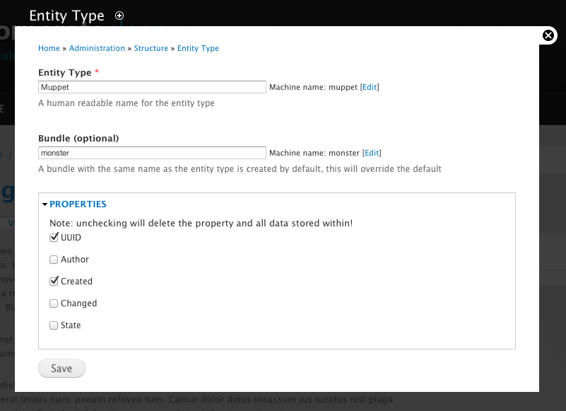Open the Administration breadcrumb link
Image resolution: width=566 pixels, height=411 pixels.
(x=97, y=48)
